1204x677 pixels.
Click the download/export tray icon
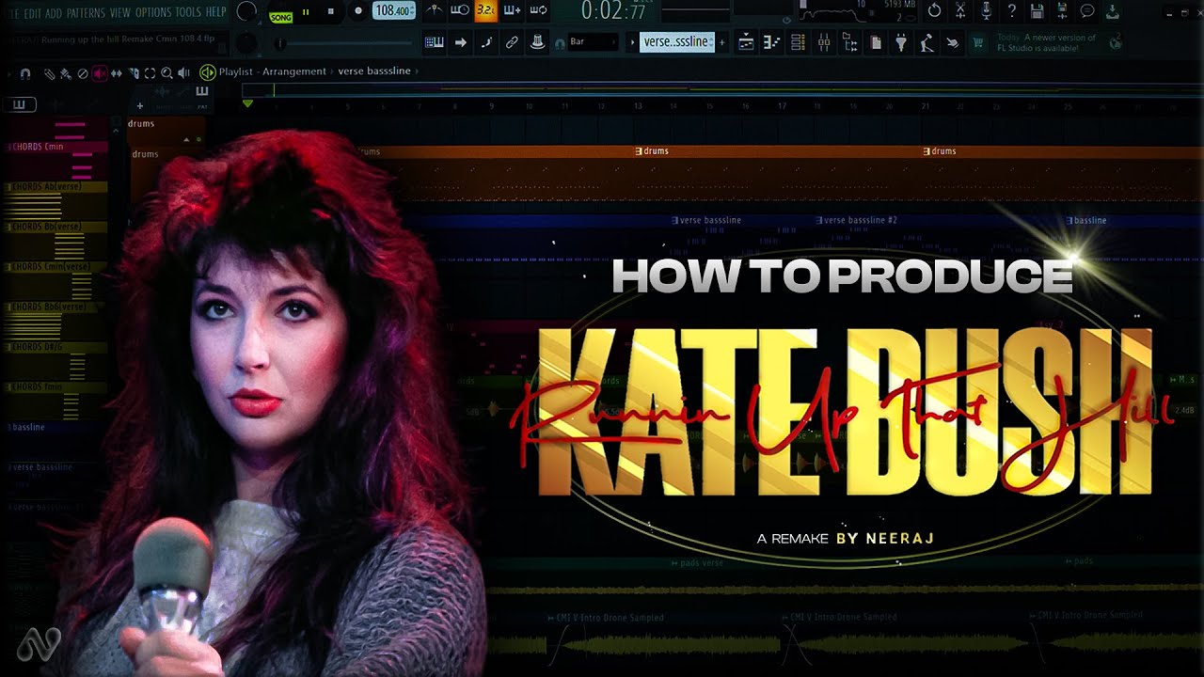(1113, 11)
